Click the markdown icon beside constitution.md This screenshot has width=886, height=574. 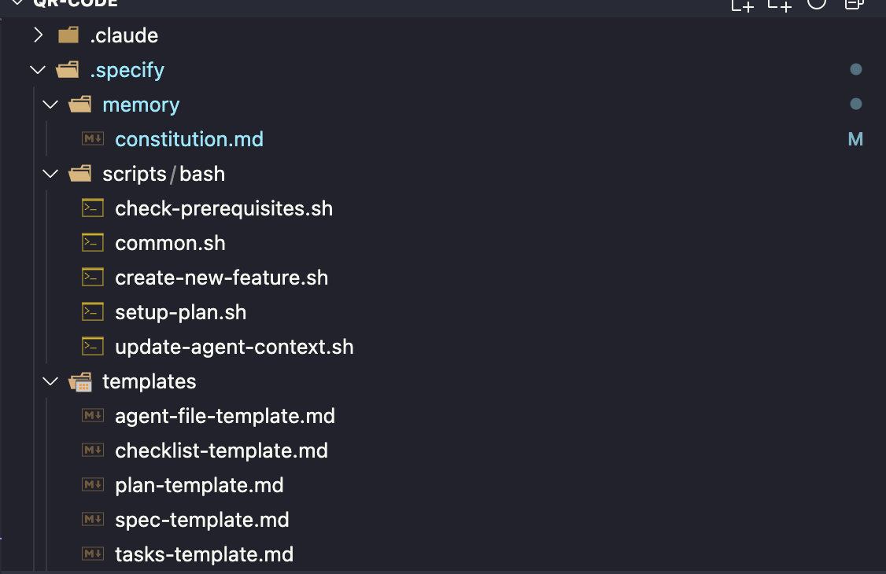point(94,139)
